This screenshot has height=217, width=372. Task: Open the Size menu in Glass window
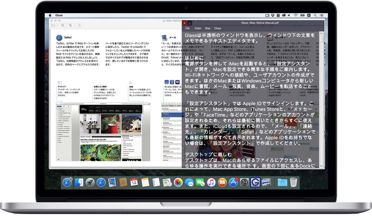(208, 28)
